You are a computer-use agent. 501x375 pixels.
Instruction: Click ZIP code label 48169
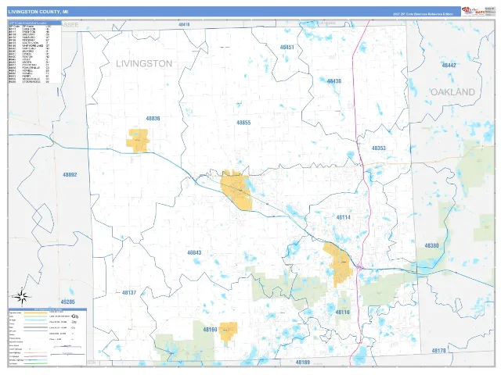[x=211, y=330]
